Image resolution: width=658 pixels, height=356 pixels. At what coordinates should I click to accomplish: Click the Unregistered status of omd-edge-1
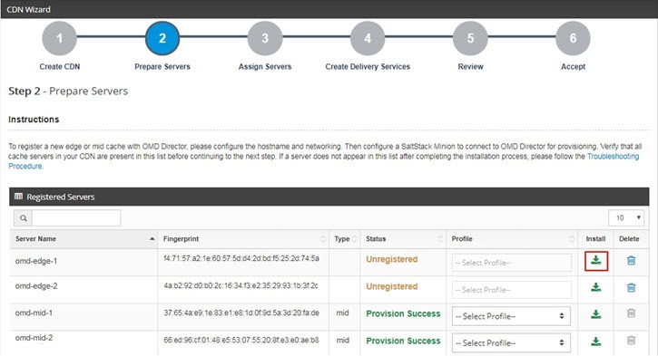click(391, 259)
